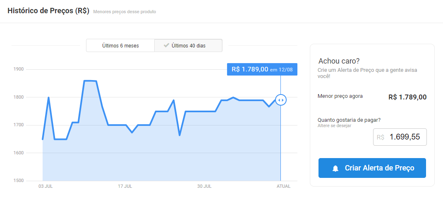Click the checkmark icon beside Últimos 40 dias
Screen dimensions: 443x201
[x=166, y=45]
